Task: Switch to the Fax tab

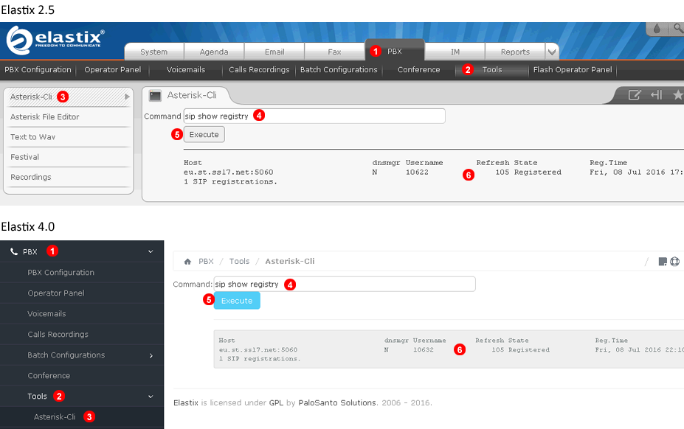Action: [x=334, y=52]
